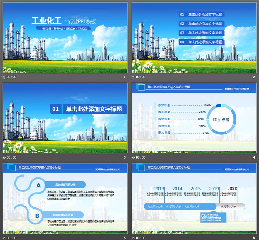Select the A and B curved-path slide thumbnail
Screen dimensions: 259x240
coord(65,198)
